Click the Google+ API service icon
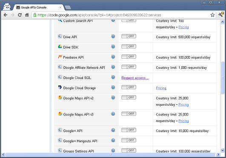Screen dimensions: 226x158 pyautogui.click(x=60, y=130)
